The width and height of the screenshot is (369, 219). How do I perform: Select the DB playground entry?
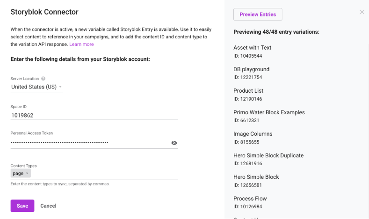click(x=251, y=73)
